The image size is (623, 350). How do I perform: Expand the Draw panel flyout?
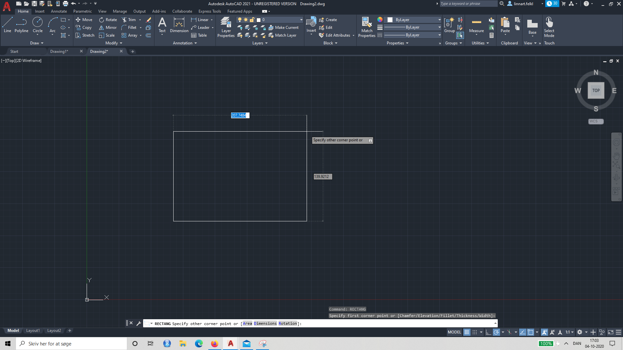[37, 43]
